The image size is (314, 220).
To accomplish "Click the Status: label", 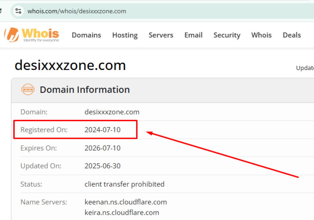I will (31, 184).
